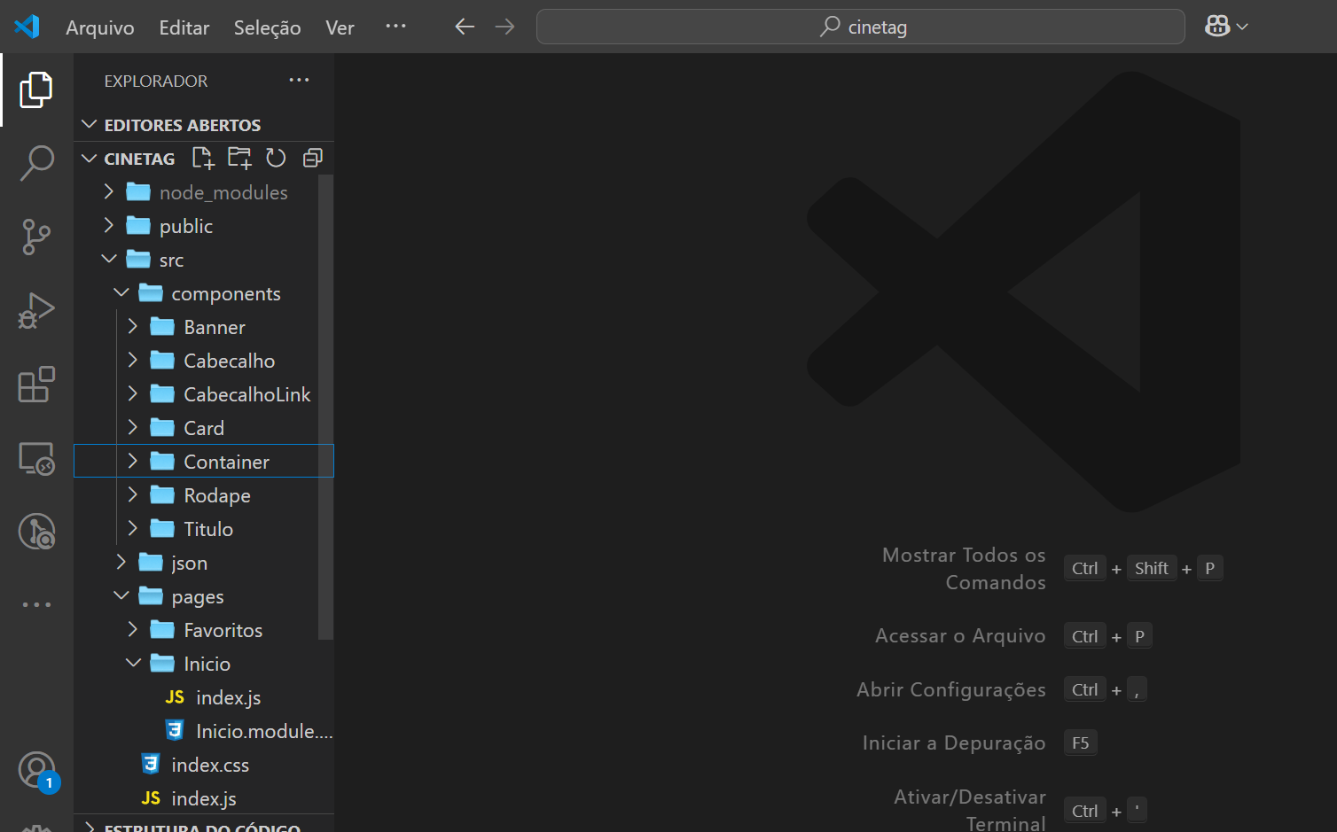Refresh the CINETAG explorer
The height and width of the screenshot is (832, 1337).
[276, 158]
